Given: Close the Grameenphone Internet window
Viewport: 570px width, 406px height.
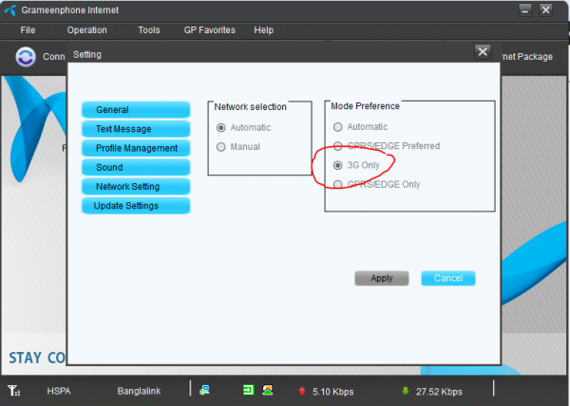Looking at the screenshot, I should (x=545, y=10).
